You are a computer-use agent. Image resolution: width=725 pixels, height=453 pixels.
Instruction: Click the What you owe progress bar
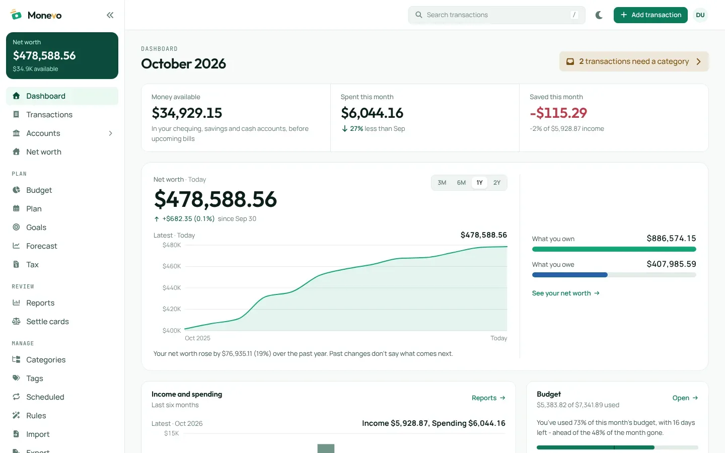[614, 275]
